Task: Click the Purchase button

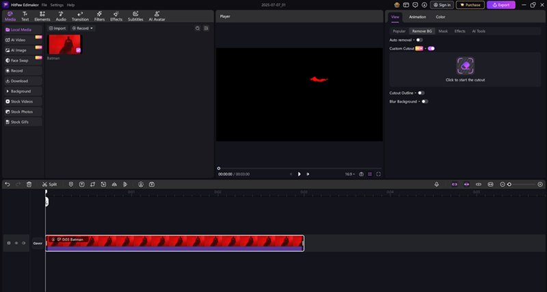Action: point(470,5)
